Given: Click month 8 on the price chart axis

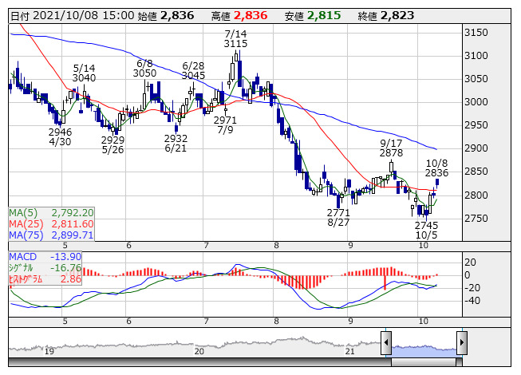Looking at the screenshot, I should (x=276, y=246).
